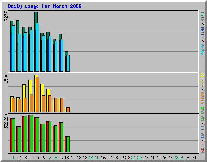Click the green kB Out bar for day 4
The width and height of the screenshot is (207, 162).
click(32, 134)
